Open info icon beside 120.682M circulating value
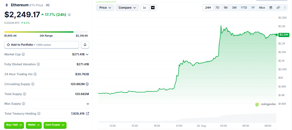The image size is (292, 130). [87, 84]
